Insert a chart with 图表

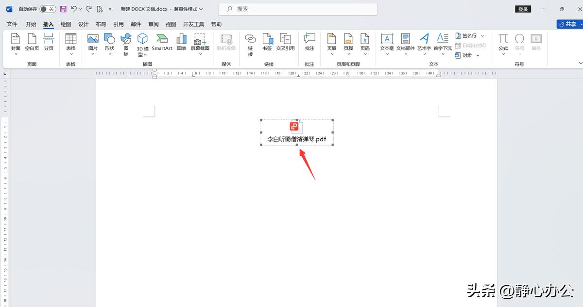[182, 42]
